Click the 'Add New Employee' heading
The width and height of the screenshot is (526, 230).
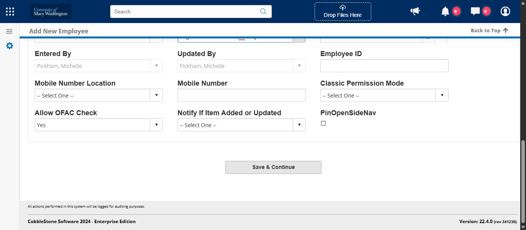coord(59,31)
